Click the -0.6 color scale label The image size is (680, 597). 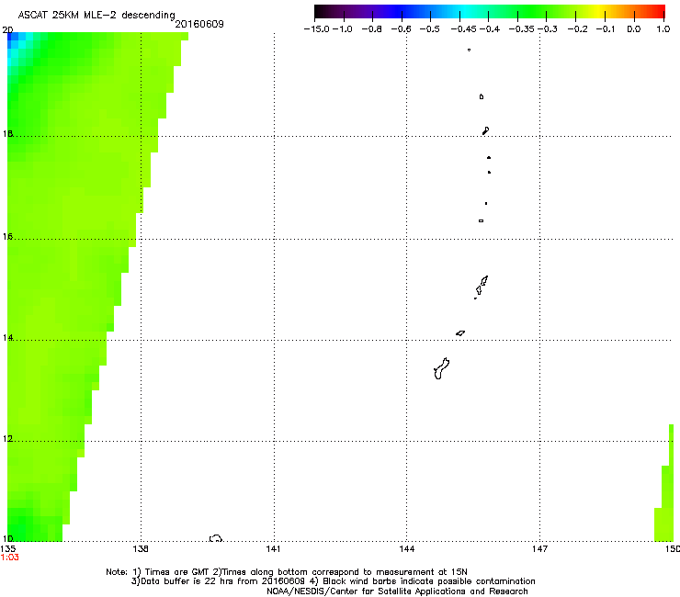[401, 29]
